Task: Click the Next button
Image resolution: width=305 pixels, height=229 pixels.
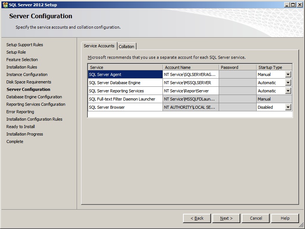Action: (226, 218)
